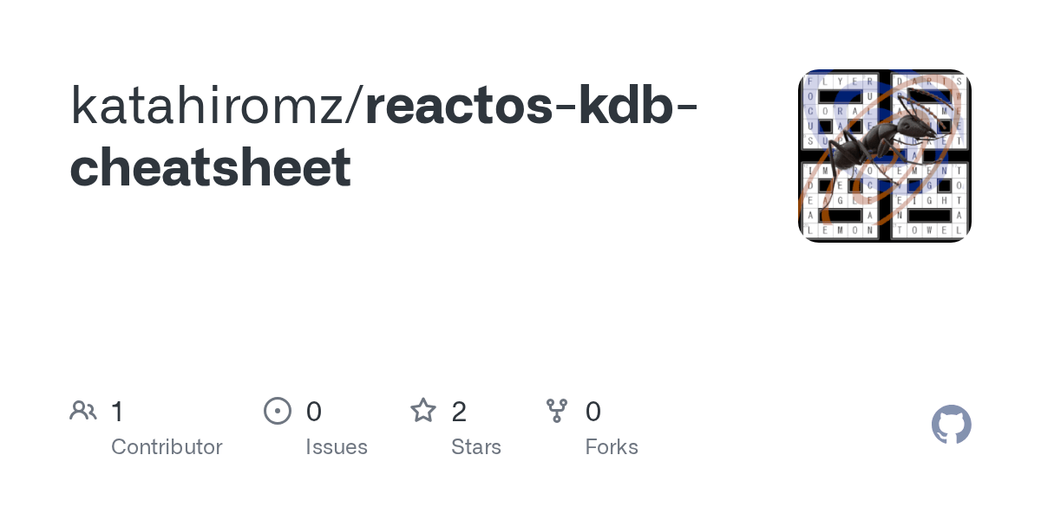1041x520 pixels.
Task: Click the word cheatsheet in title
Action: click(211, 167)
